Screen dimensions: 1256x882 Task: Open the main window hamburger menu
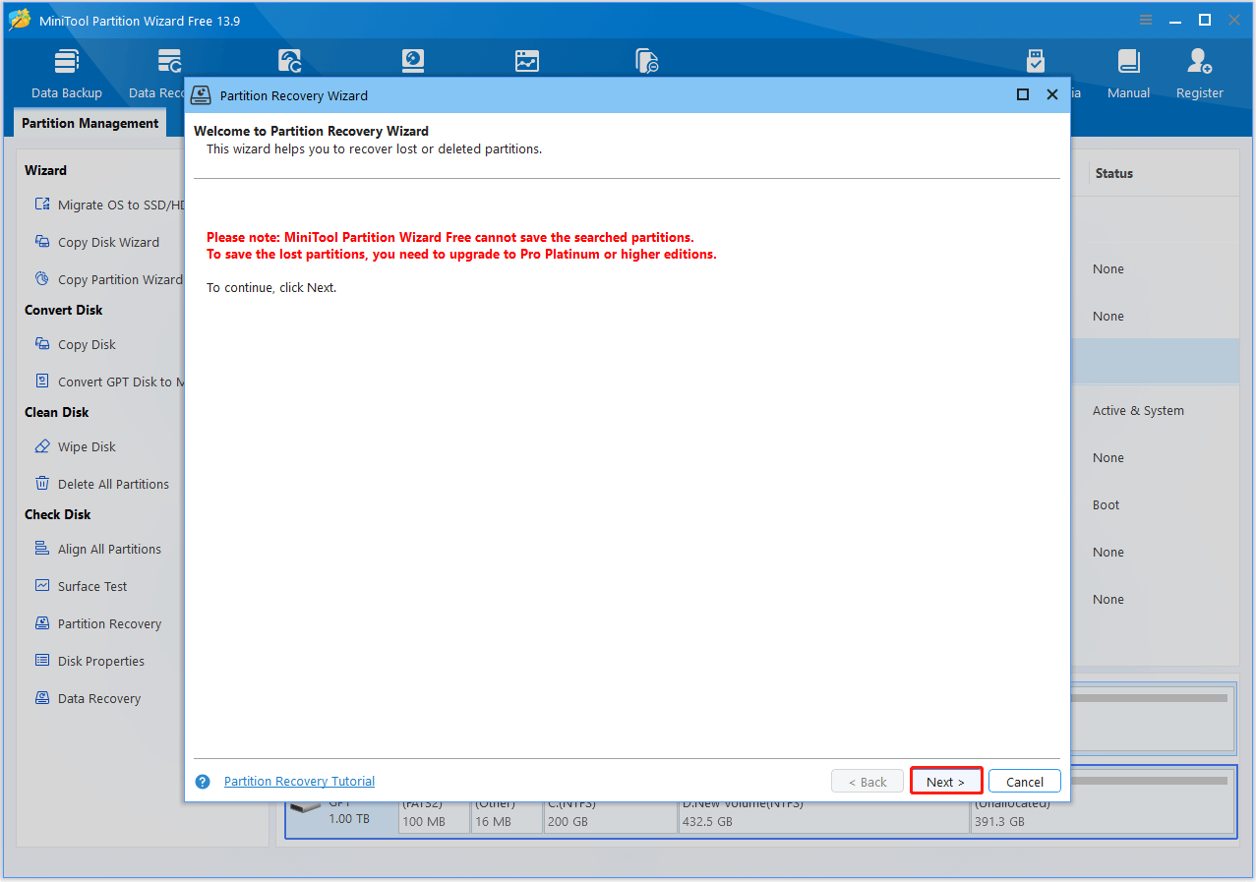[1145, 20]
